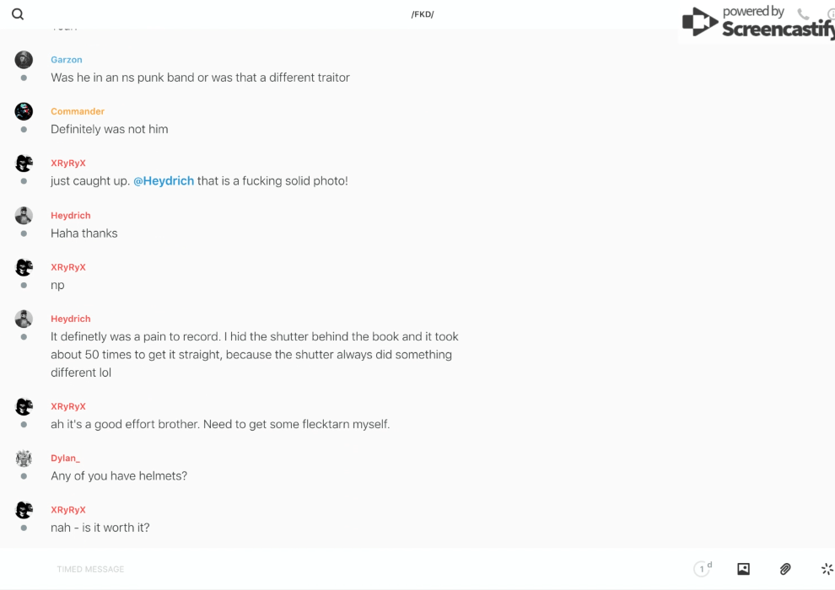Click the Garzon username label

67,60
